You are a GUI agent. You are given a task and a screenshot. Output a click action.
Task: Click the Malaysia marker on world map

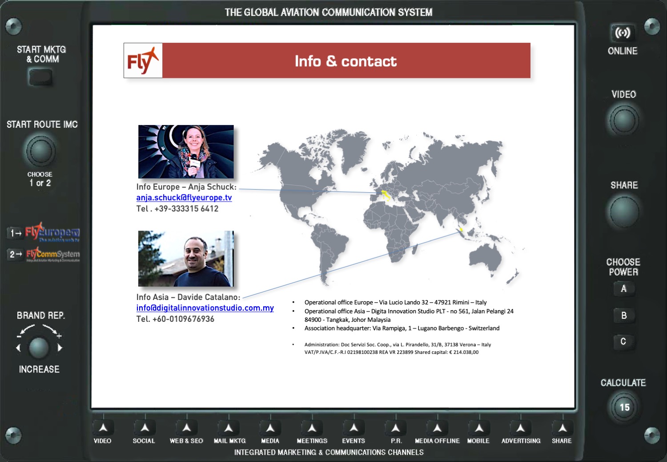[x=461, y=230]
